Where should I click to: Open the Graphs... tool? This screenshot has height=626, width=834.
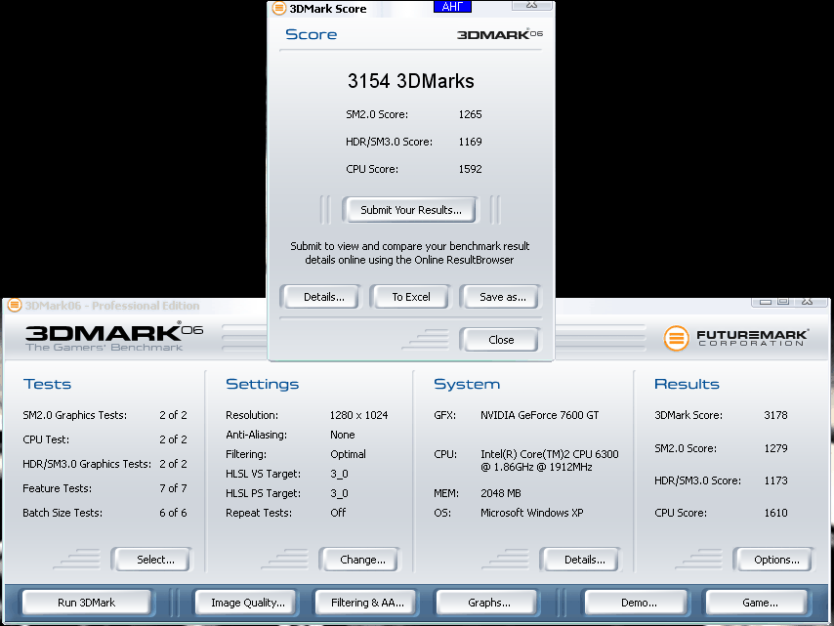pyautogui.click(x=489, y=603)
